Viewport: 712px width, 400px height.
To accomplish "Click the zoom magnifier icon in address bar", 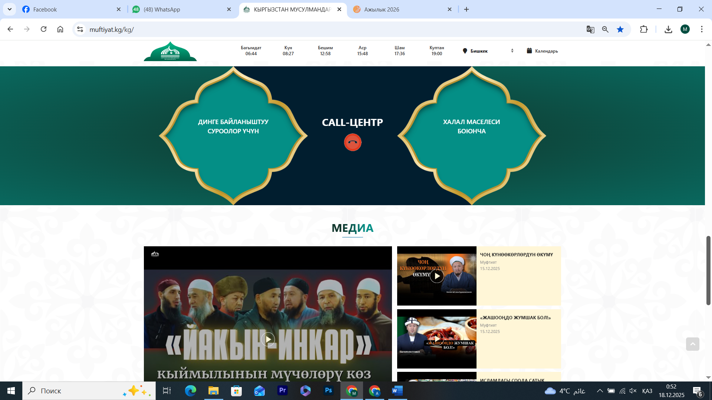I will pos(605,30).
